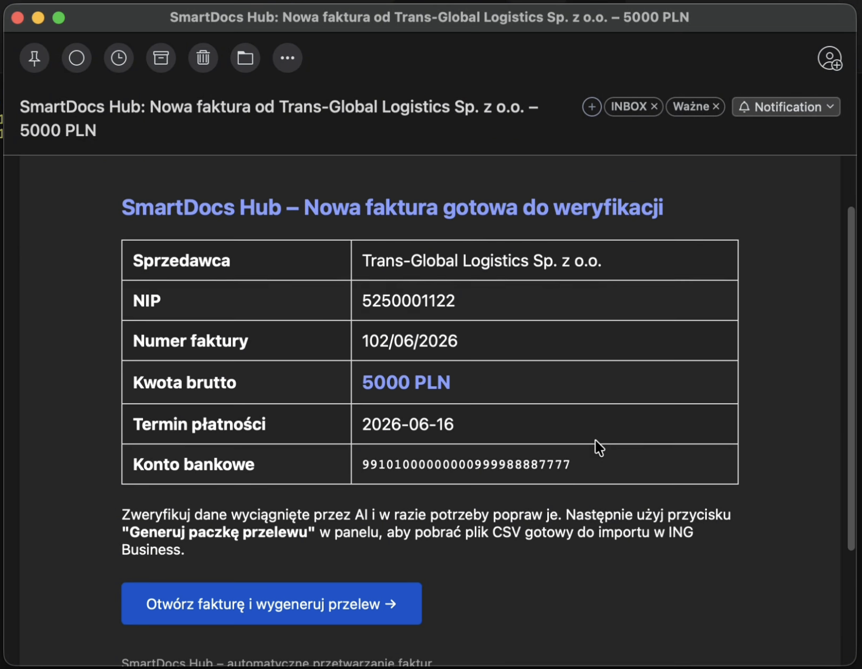Open the more actions ellipsis menu
Screen dimensions: 862x669
288,58
